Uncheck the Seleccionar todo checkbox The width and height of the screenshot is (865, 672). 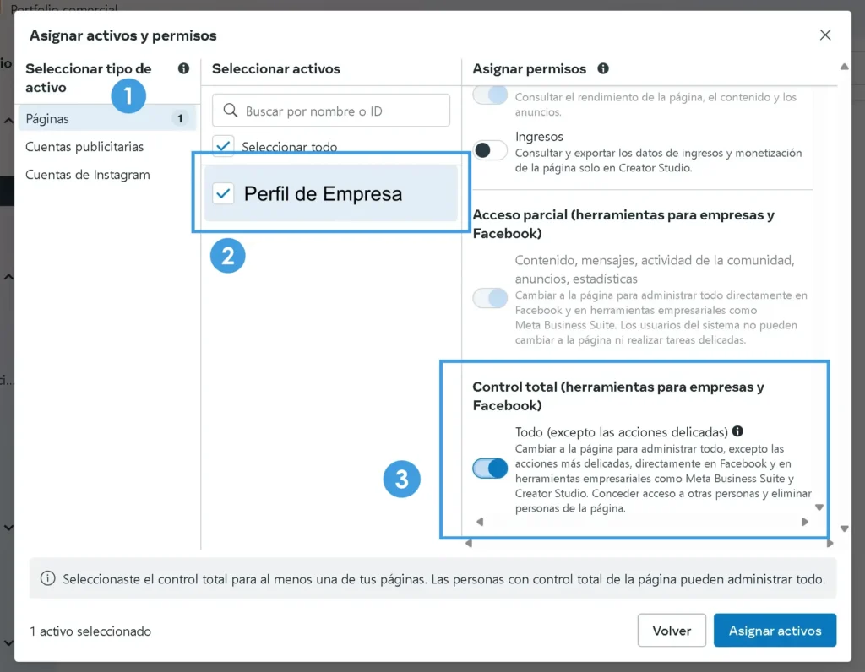(223, 146)
